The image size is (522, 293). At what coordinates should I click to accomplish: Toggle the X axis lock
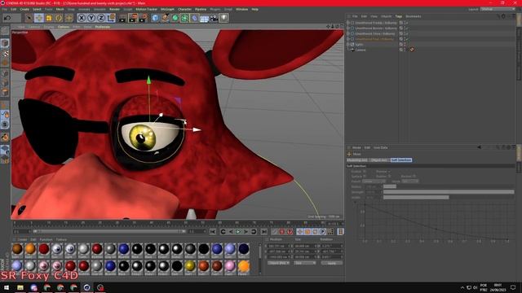(x=82, y=18)
